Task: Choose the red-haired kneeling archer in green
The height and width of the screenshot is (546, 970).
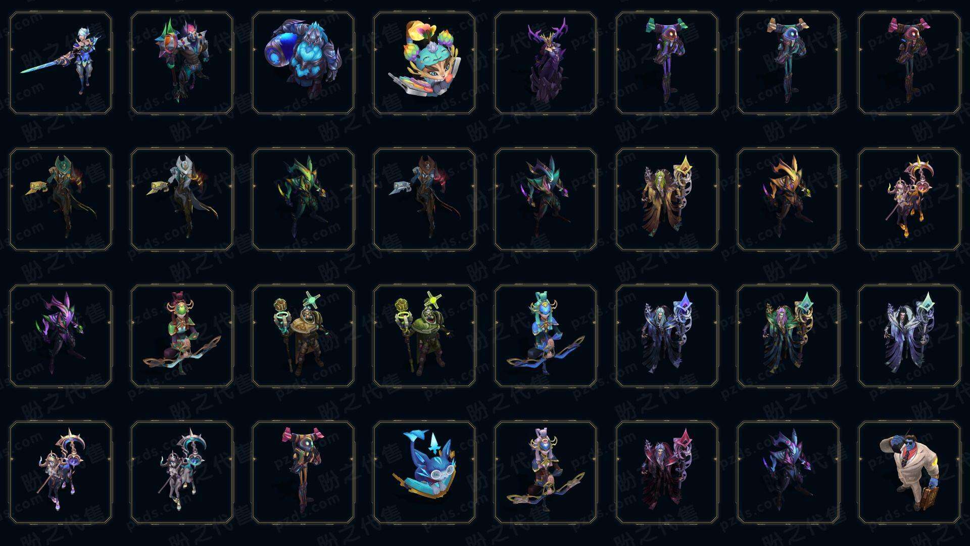Action: click(182, 336)
